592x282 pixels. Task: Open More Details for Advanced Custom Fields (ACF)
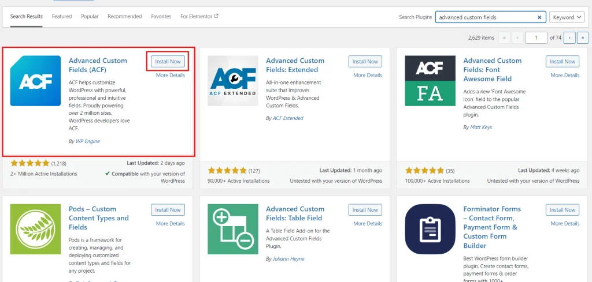click(x=171, y=76)
